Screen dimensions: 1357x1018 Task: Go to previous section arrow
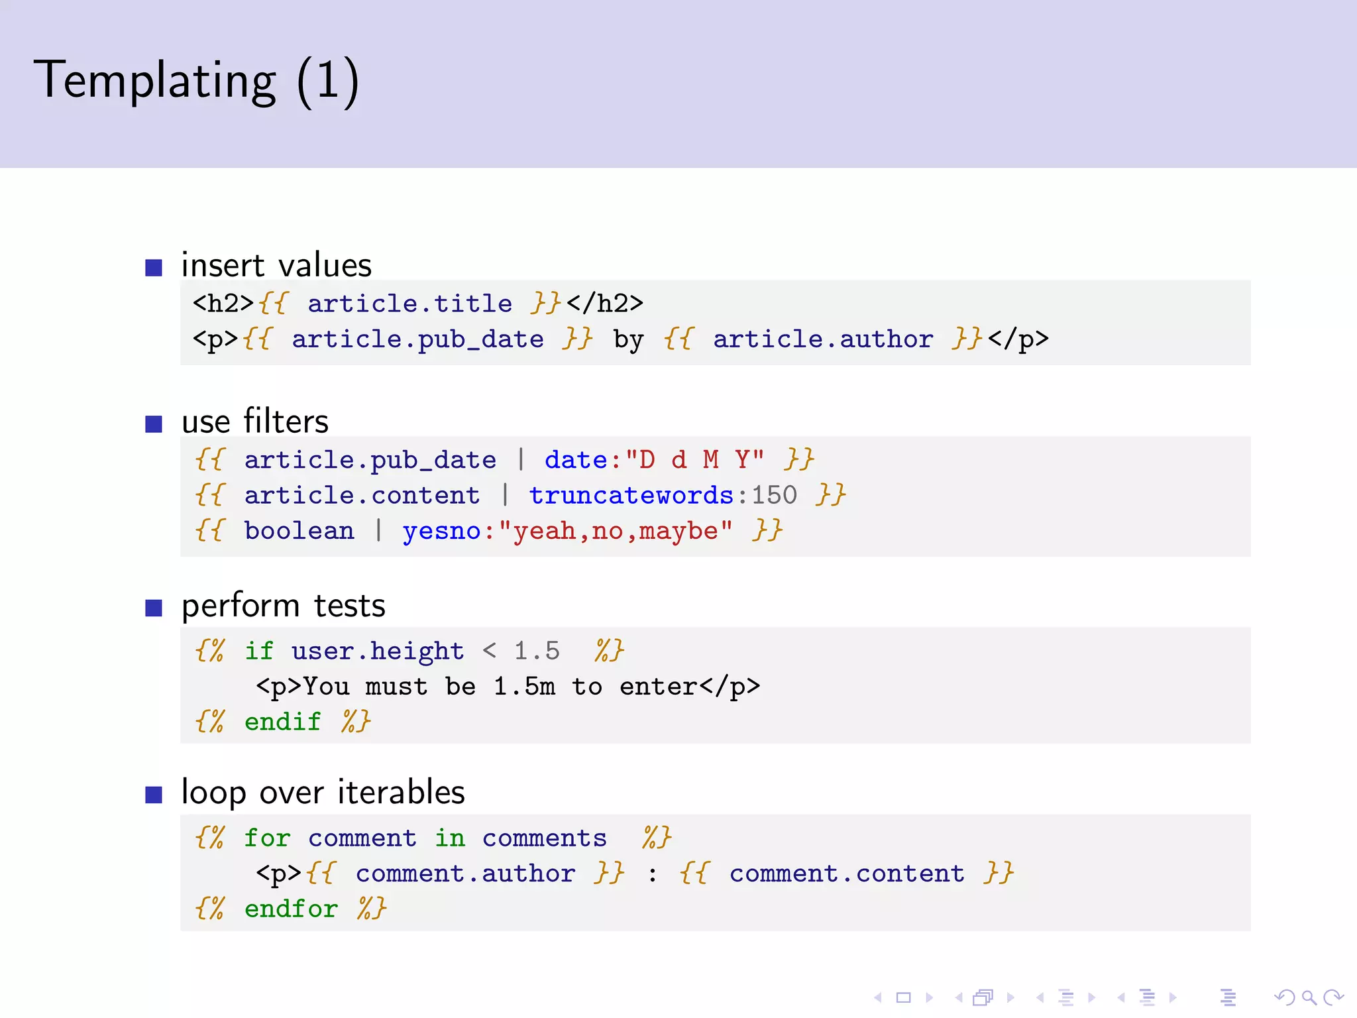1121,997
